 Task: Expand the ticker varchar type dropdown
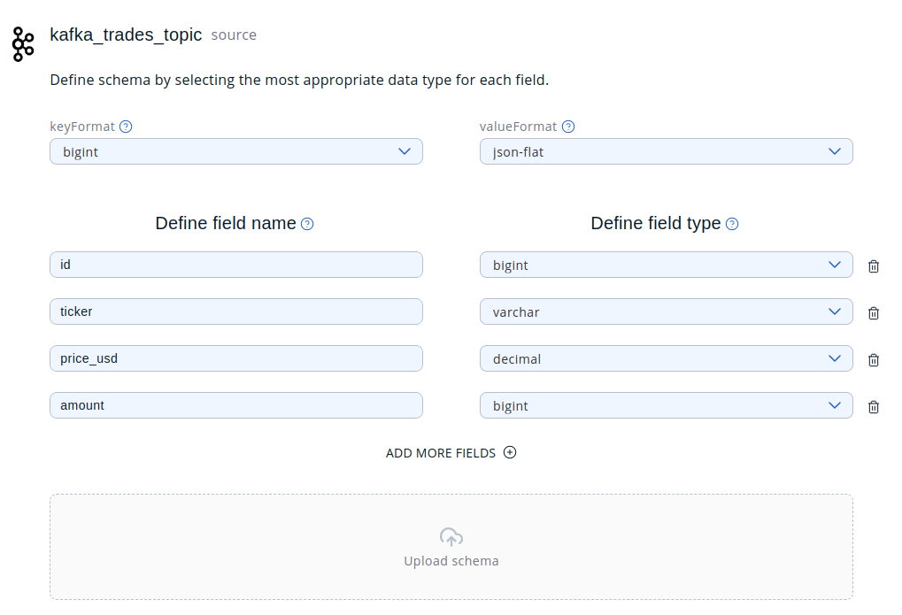[666, 311]
